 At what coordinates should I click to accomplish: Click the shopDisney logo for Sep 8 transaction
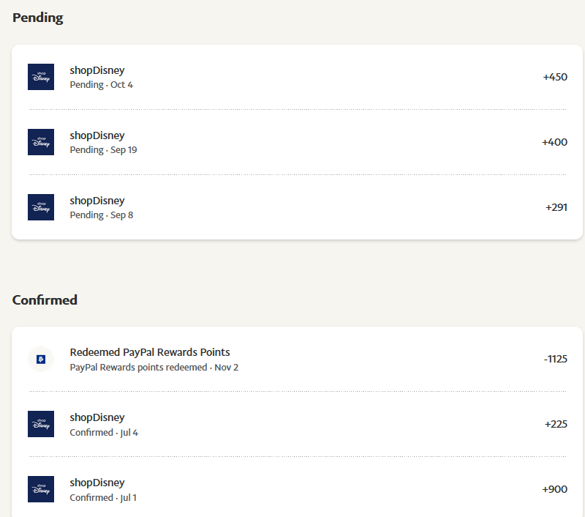[x=41, y=207]
